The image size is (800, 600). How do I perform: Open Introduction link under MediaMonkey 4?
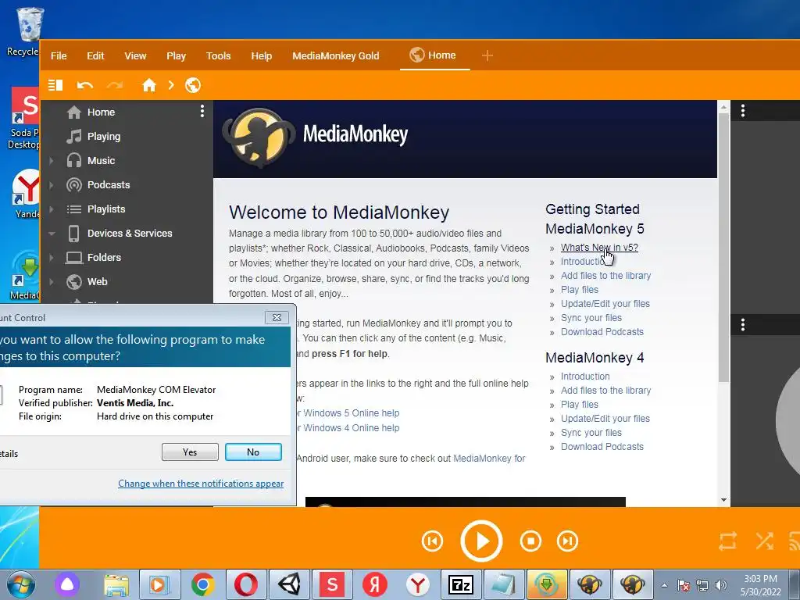[585, 376]
